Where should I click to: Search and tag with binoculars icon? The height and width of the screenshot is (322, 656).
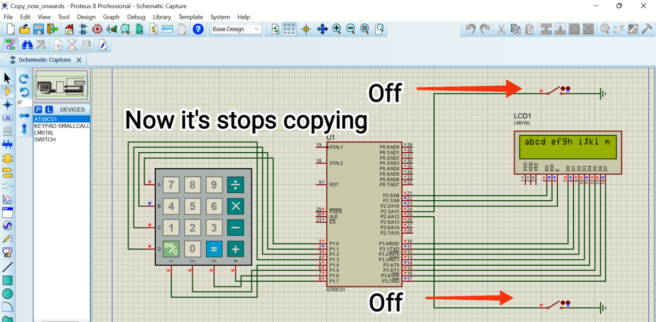pos(27,45)
